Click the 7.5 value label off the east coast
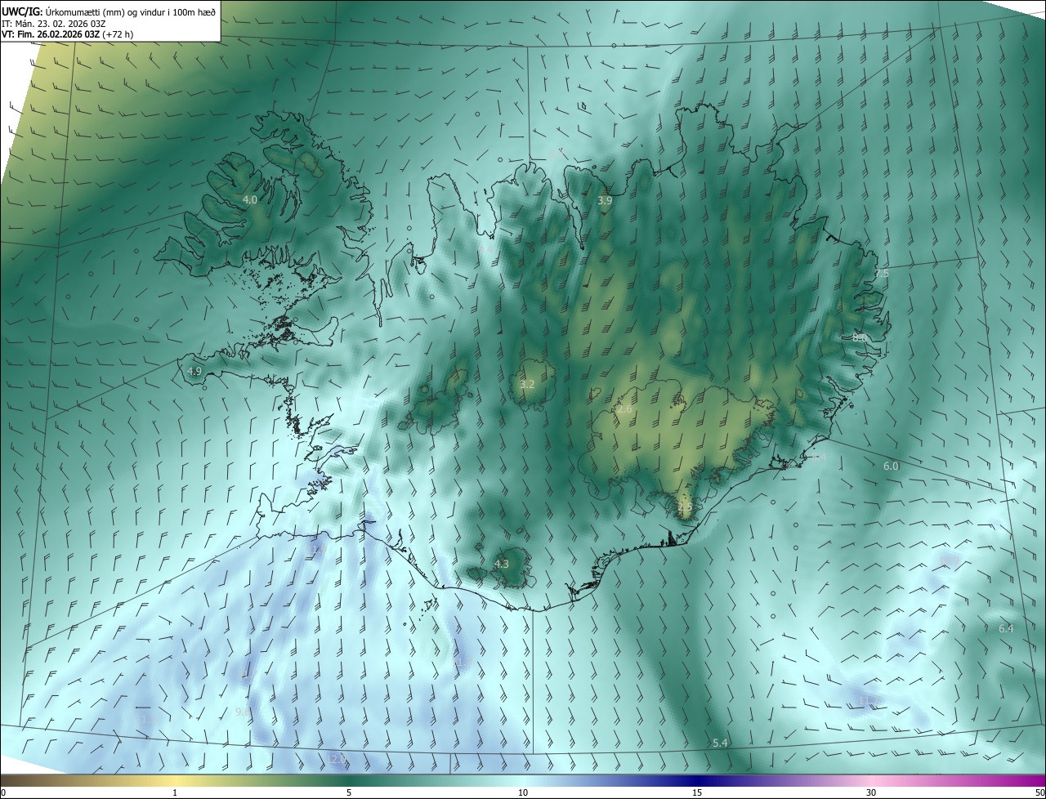This screenshot has width=1046, height=799. pos(881,275)
